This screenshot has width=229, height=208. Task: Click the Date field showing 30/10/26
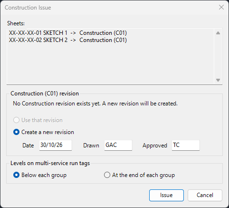click(56, 145)
